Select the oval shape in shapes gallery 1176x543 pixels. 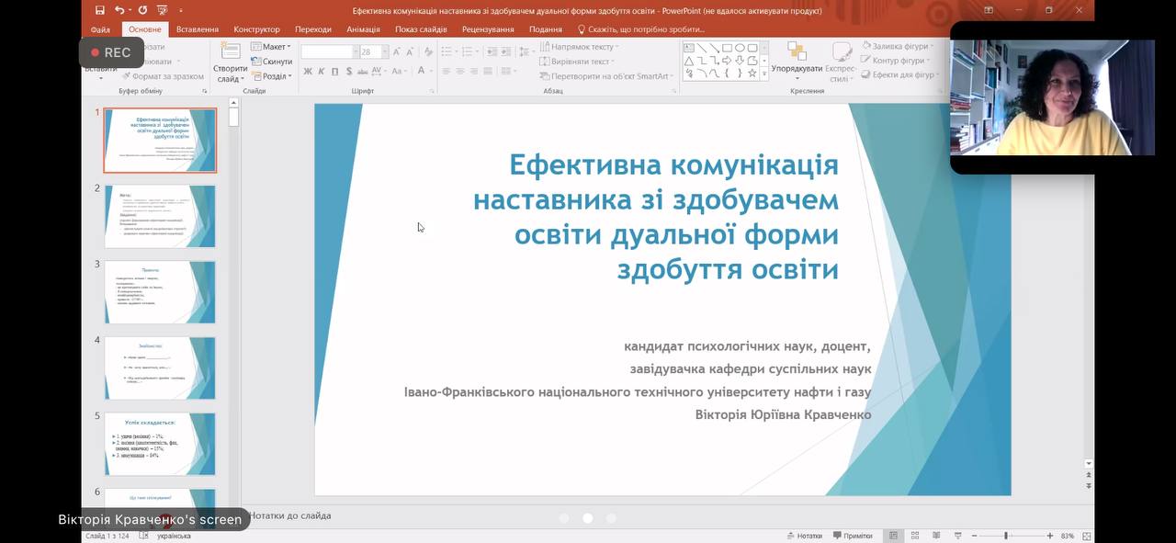(x=739, y=48)
